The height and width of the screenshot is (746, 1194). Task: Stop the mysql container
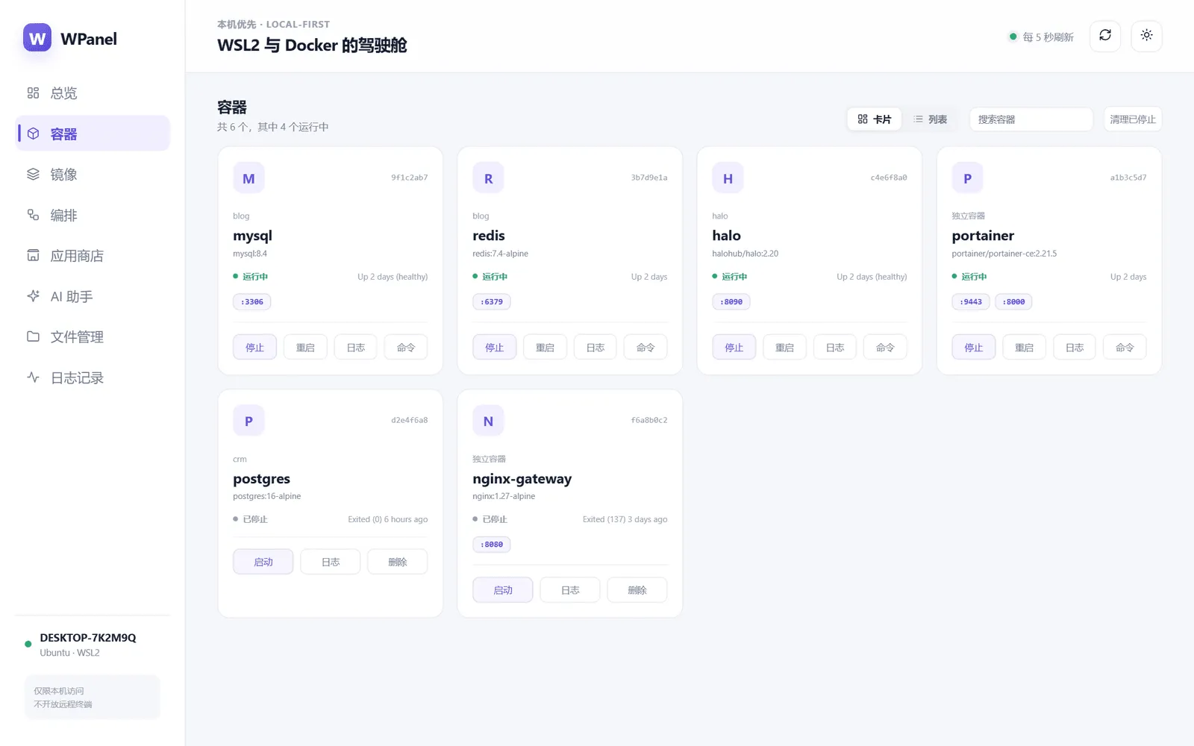(255, 347)
